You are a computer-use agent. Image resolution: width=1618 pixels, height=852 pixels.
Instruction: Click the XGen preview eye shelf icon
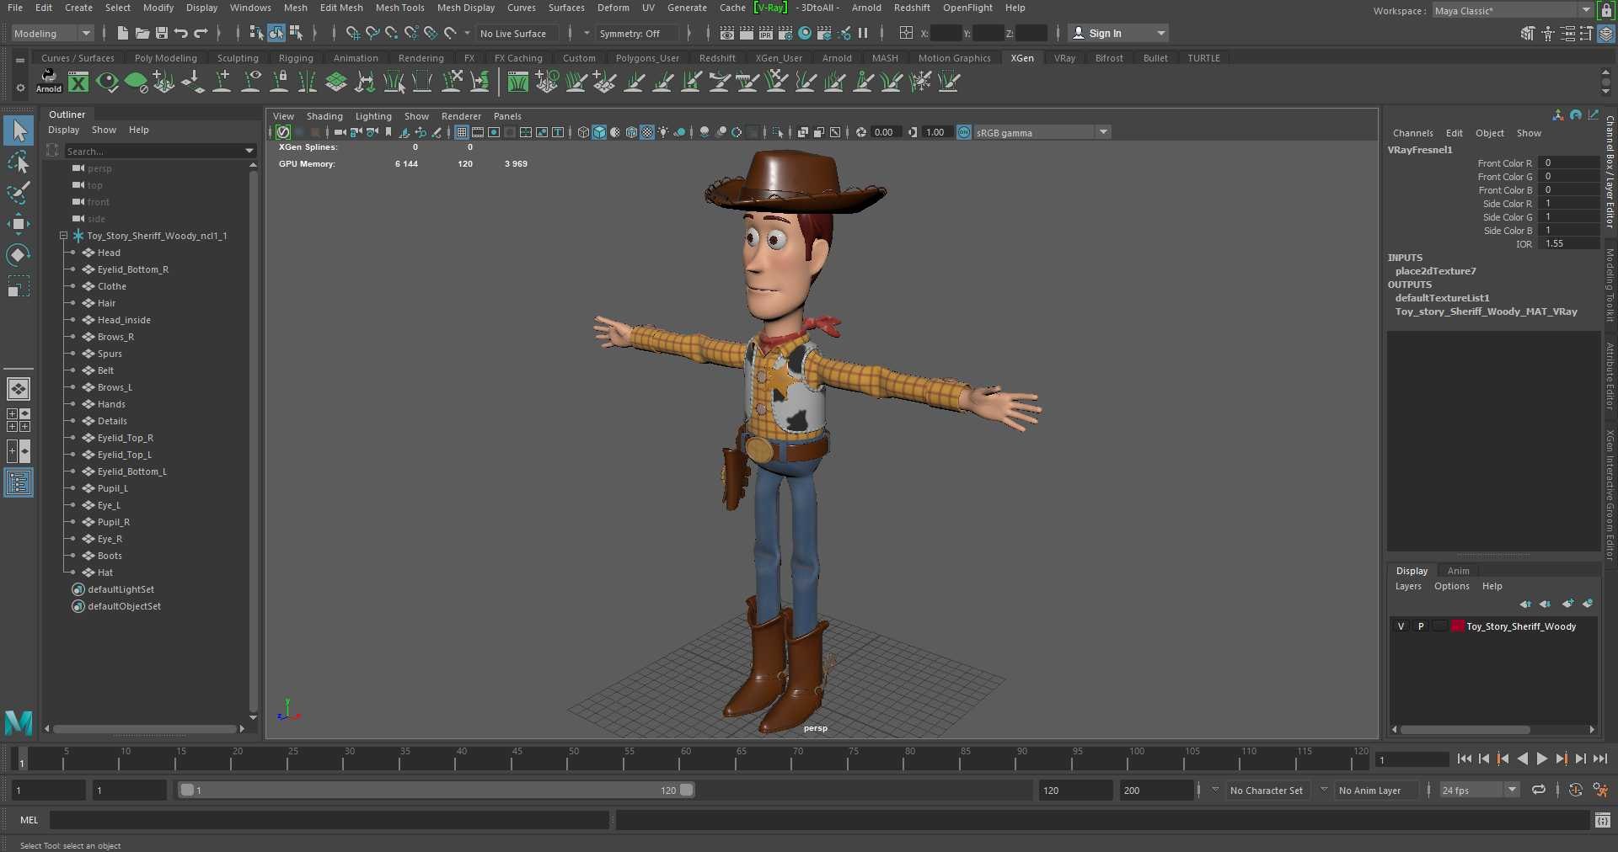pos(107,82)
